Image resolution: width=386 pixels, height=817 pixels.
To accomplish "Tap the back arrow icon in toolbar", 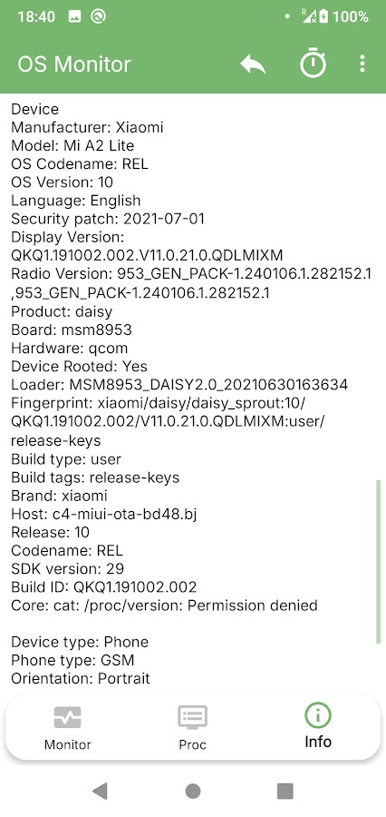I will coord(253,64).
